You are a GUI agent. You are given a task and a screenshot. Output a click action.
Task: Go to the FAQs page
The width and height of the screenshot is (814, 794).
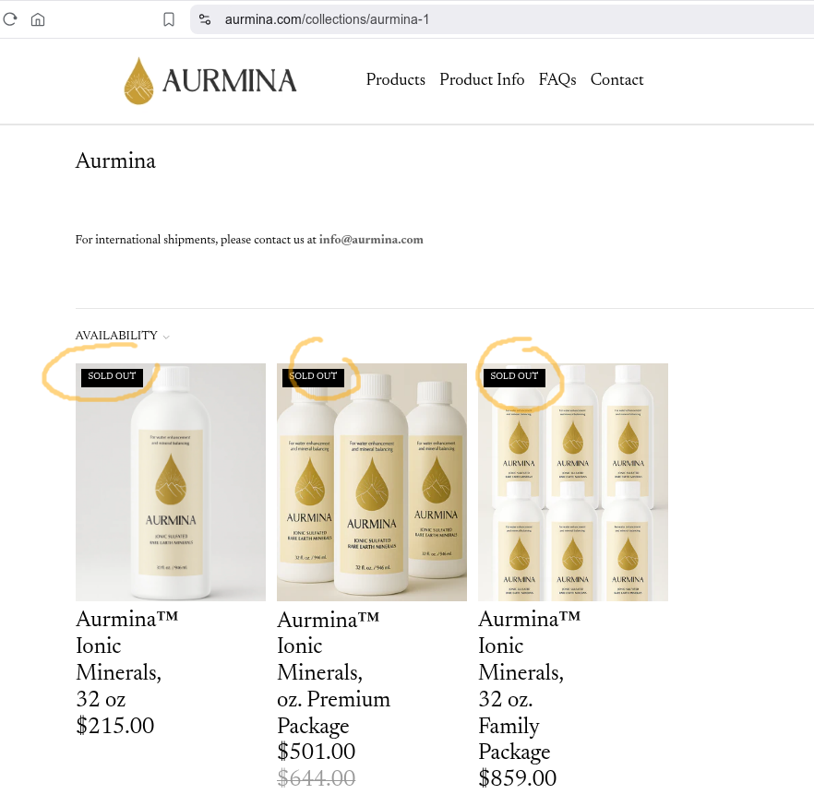click(x=557, y=79)
